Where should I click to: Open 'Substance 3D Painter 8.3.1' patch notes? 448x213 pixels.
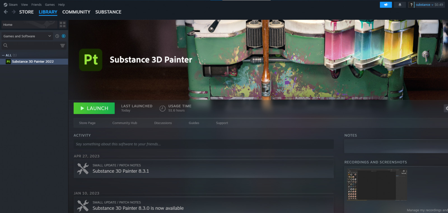(121, 171)
